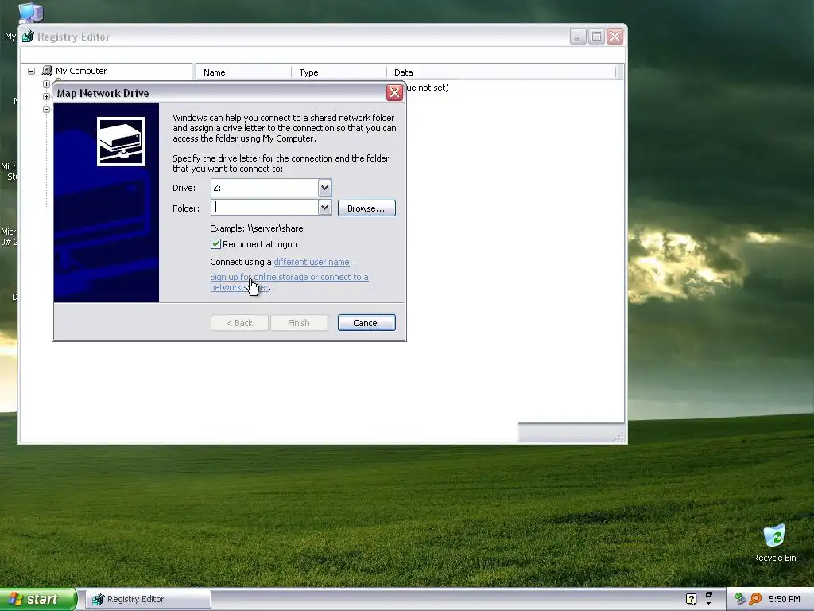Click the Safely Remove Hardware tray icon
Viewport: 814px width, 611px height.
[x=740, y=599]
